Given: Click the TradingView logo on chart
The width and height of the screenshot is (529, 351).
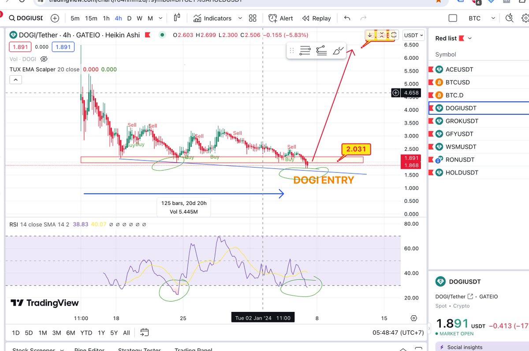Looking at the screenshot, I should tap(45, 303).
